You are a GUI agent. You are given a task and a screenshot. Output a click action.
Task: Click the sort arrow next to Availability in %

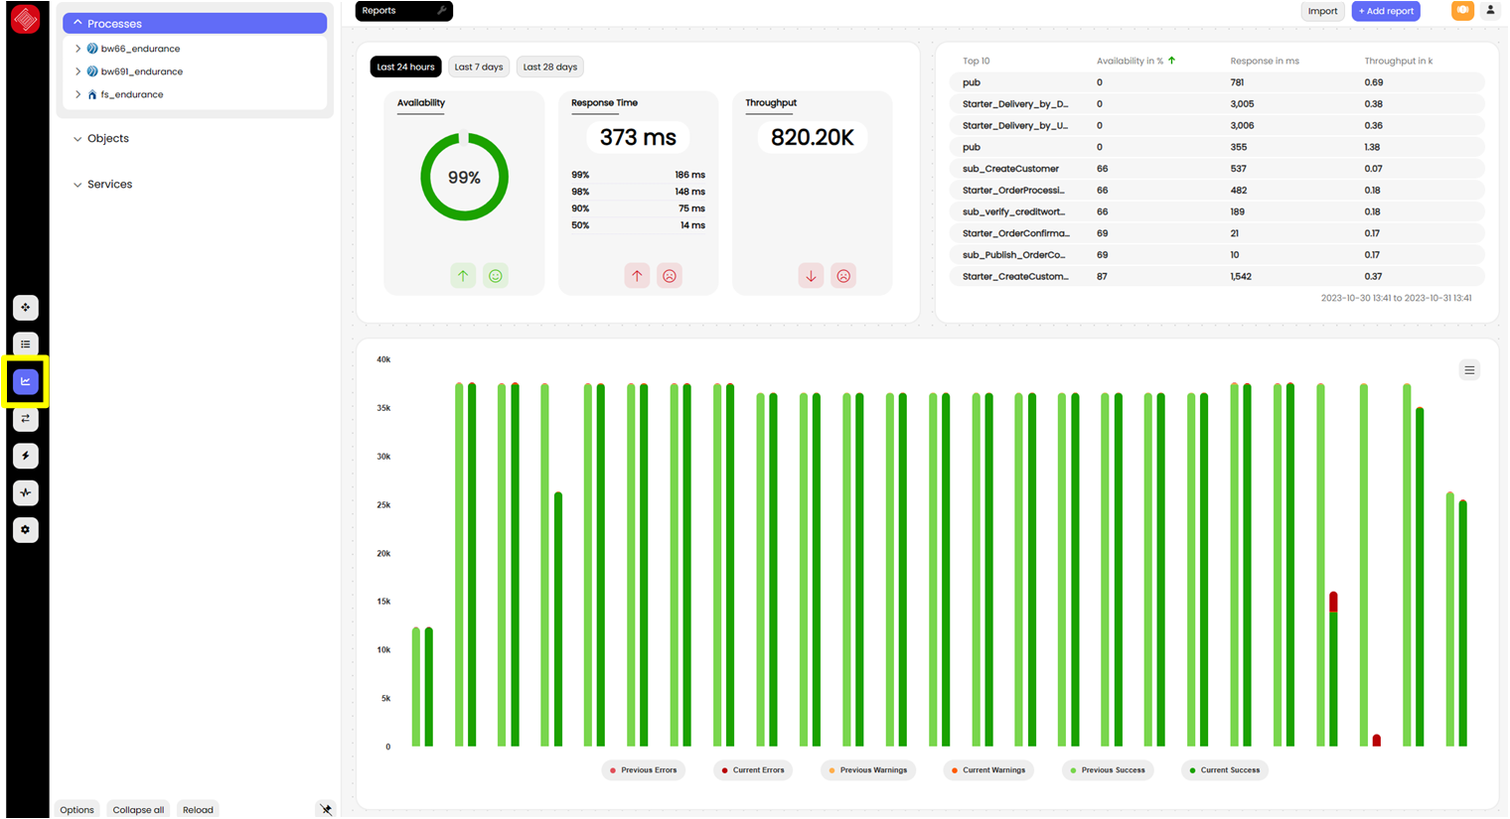pyautogui.click(x=1172, y=61)
